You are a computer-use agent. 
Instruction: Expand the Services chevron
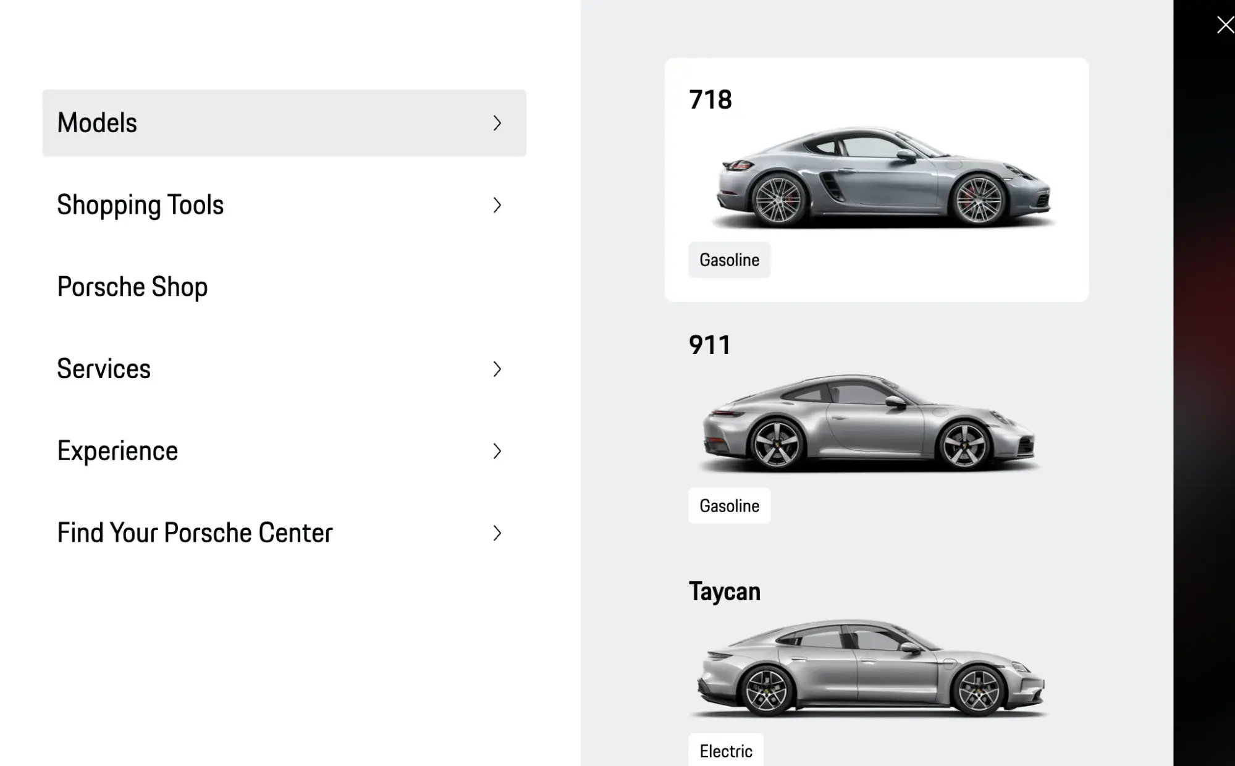pos(498,369)
